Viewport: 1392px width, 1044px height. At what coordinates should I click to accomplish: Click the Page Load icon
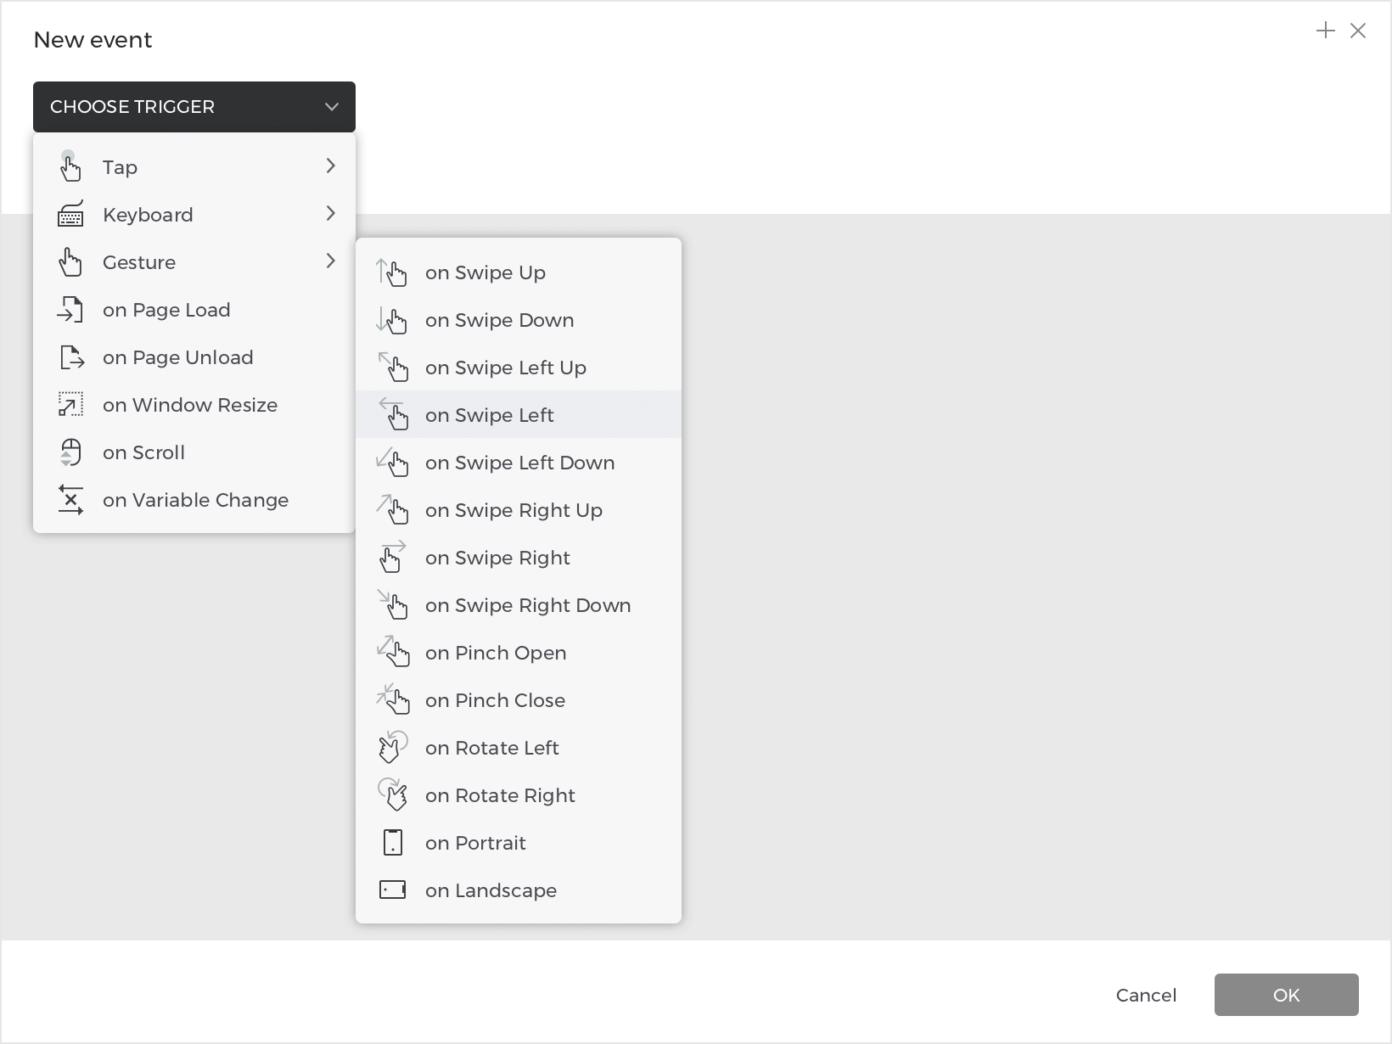[x=70, y=310]
